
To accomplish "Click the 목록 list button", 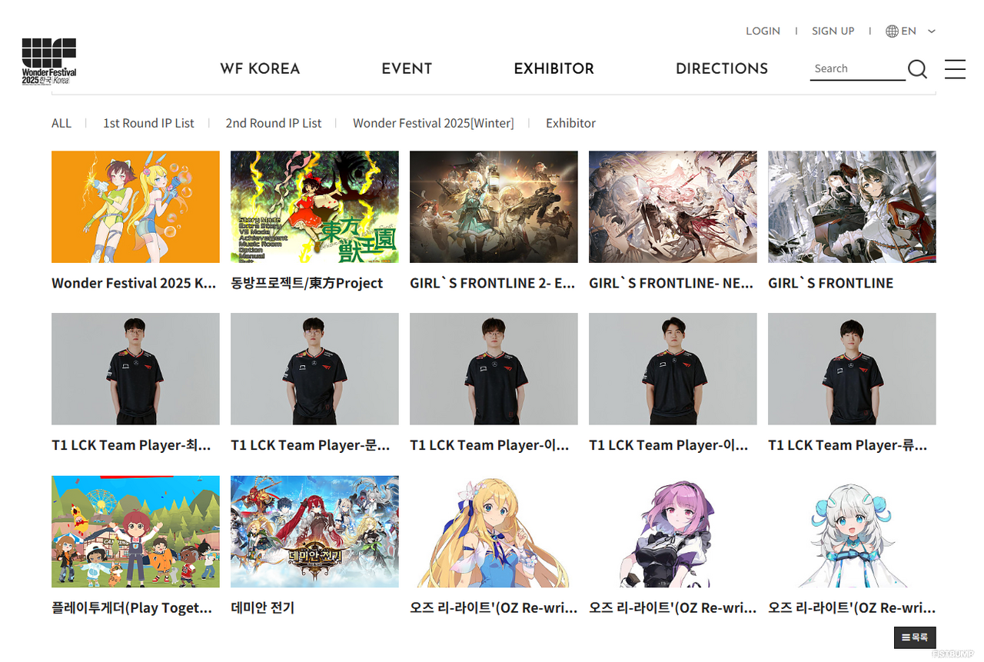I will 915,637.
